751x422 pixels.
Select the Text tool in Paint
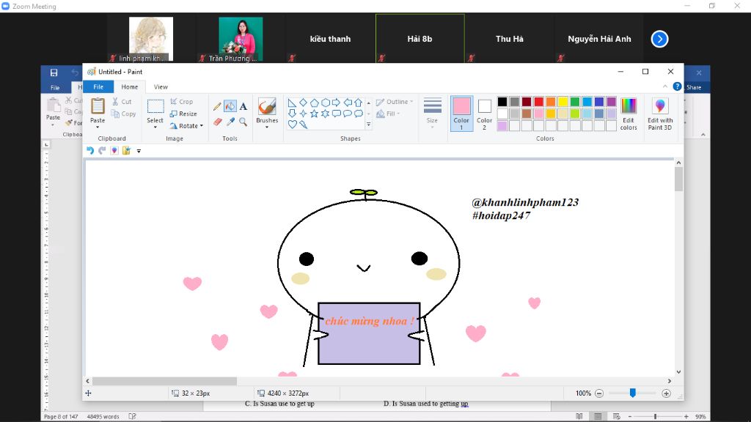point(243,106)
